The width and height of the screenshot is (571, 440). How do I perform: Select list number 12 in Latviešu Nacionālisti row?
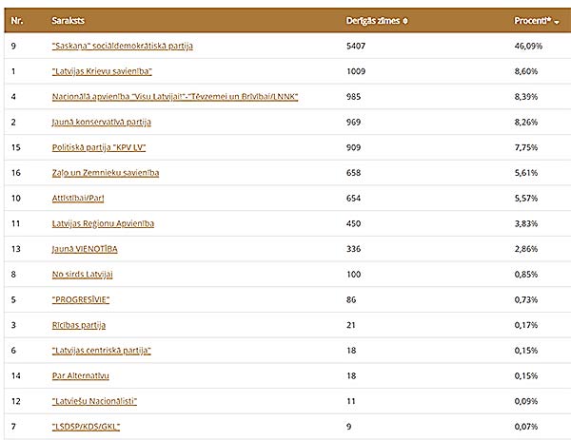[15, 401]
